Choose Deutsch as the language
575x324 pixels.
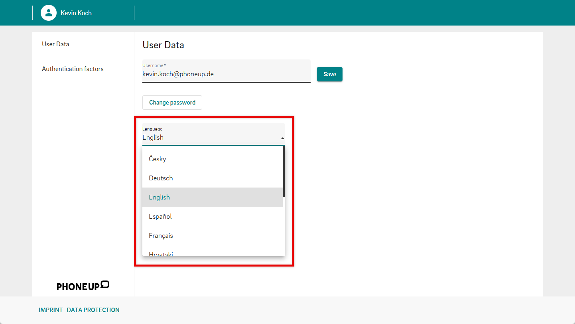click(x=161, y=178)
